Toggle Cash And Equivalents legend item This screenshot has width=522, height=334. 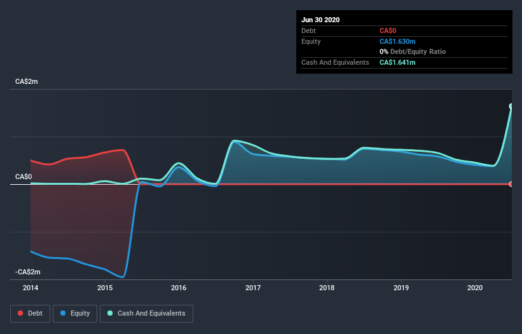coord(146,314)
